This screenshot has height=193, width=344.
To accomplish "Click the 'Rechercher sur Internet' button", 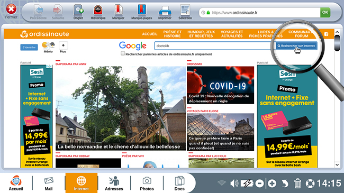I will 296,46.
